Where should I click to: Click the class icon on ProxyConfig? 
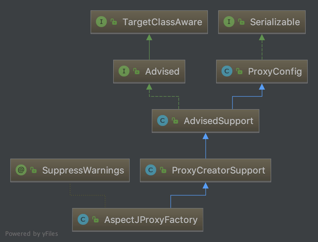227,71
